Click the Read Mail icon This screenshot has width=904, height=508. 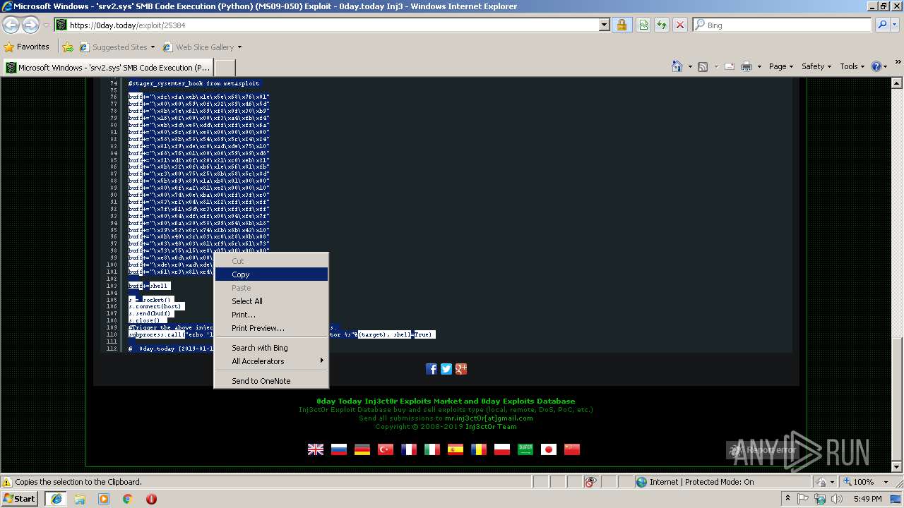[728, 66]
